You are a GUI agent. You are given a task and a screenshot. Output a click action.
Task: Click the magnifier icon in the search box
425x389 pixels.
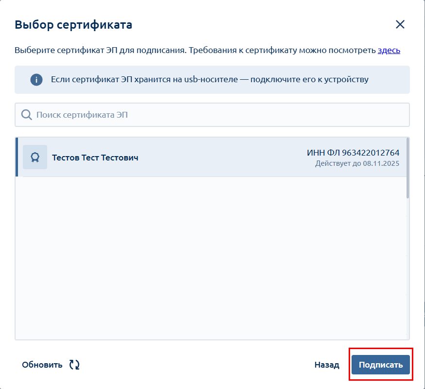[x=27, y=115]
